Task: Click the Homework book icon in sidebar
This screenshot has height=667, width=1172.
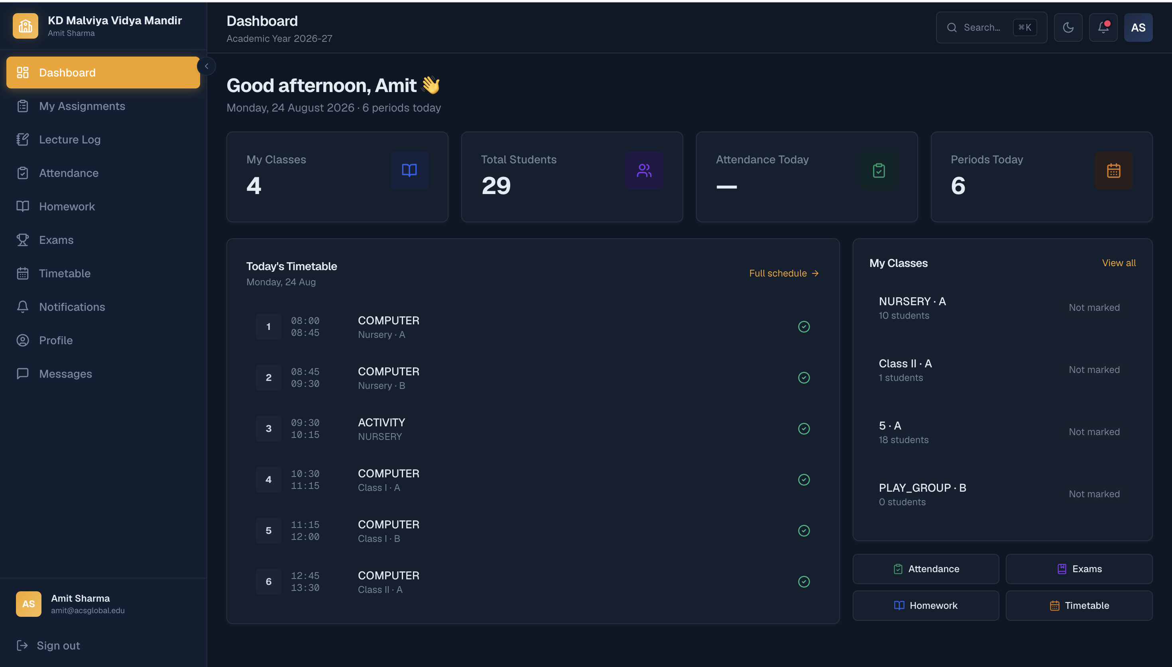Action: 22,206
